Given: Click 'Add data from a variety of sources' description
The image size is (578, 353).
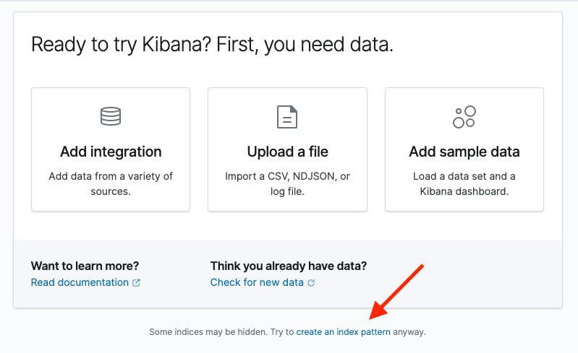Looking at the screenshot, I should pyautogui.click(x=111, y=183).
